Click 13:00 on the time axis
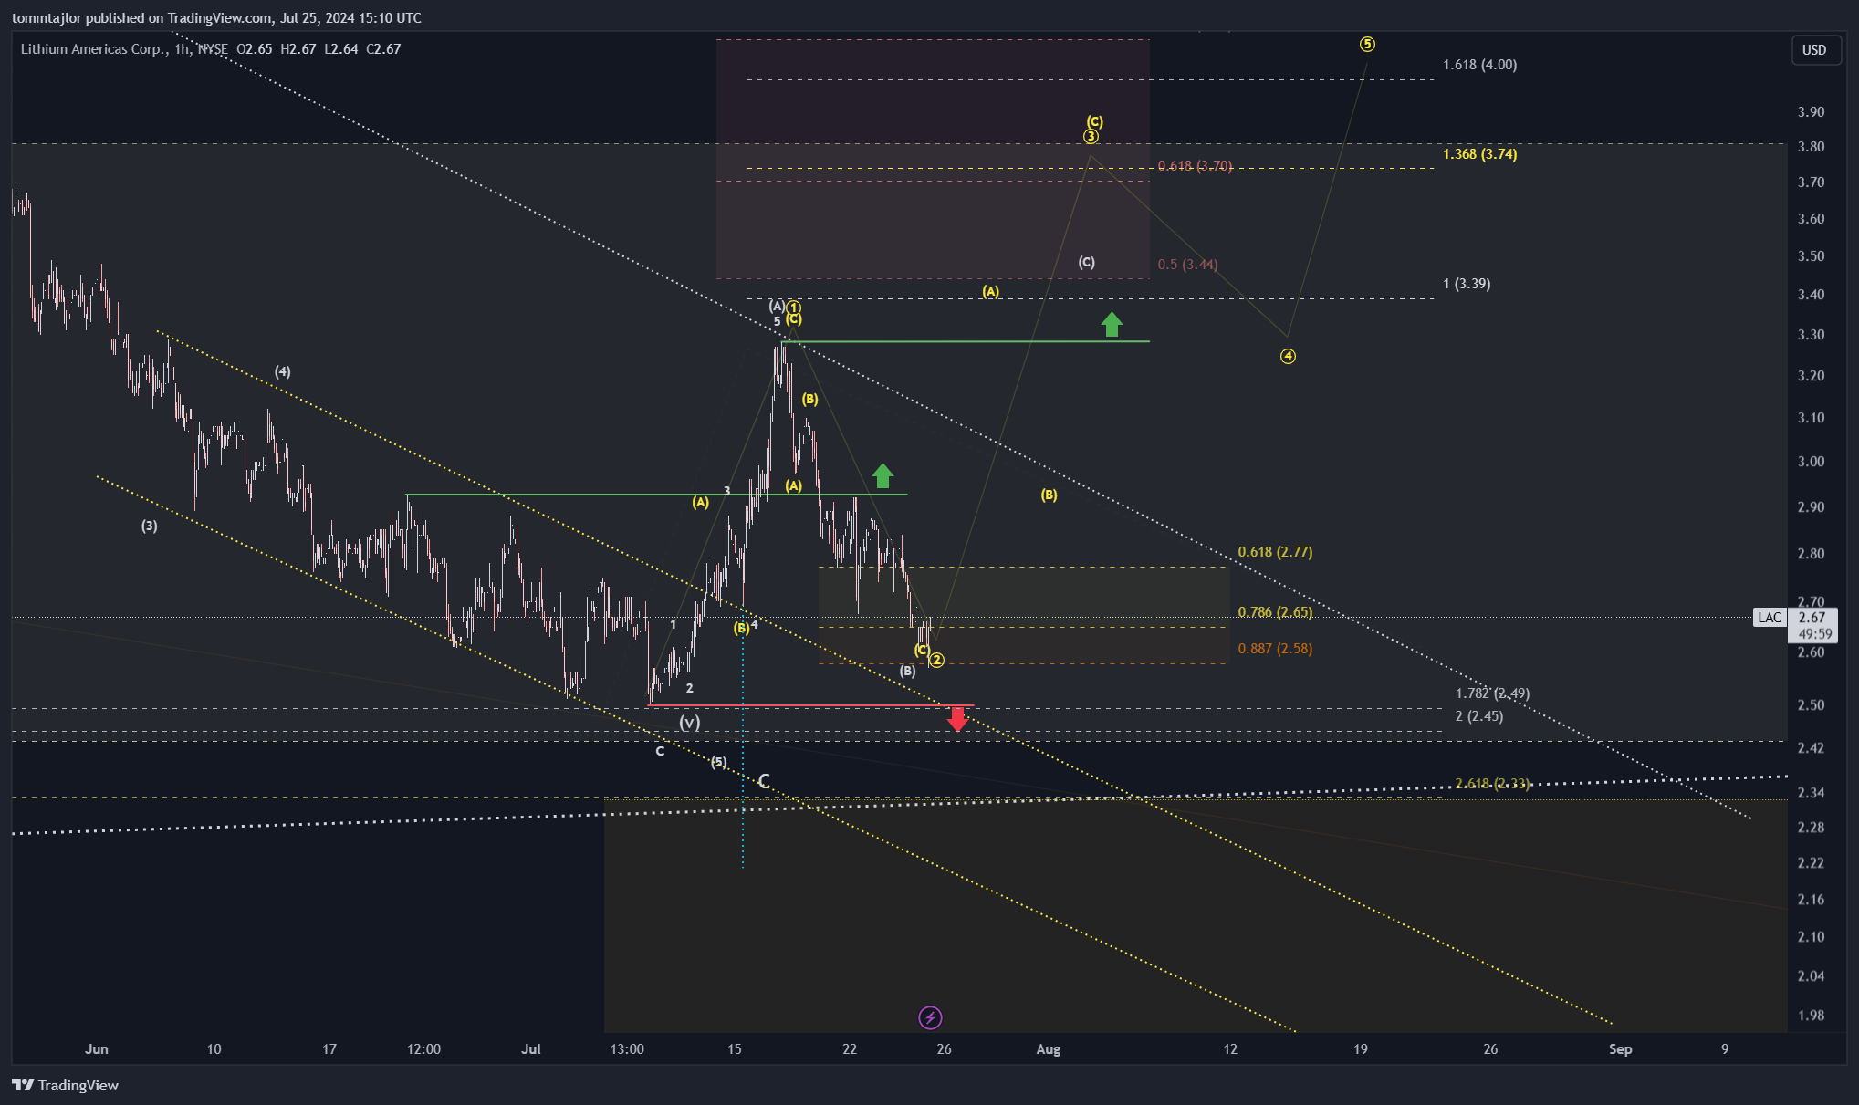The width and height of the screenshot is (1859, 1105). click(x=627, y=1049)
